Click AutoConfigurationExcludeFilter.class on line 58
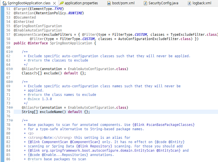The height and width of the screenshot is (162, 218). (154, 39)
